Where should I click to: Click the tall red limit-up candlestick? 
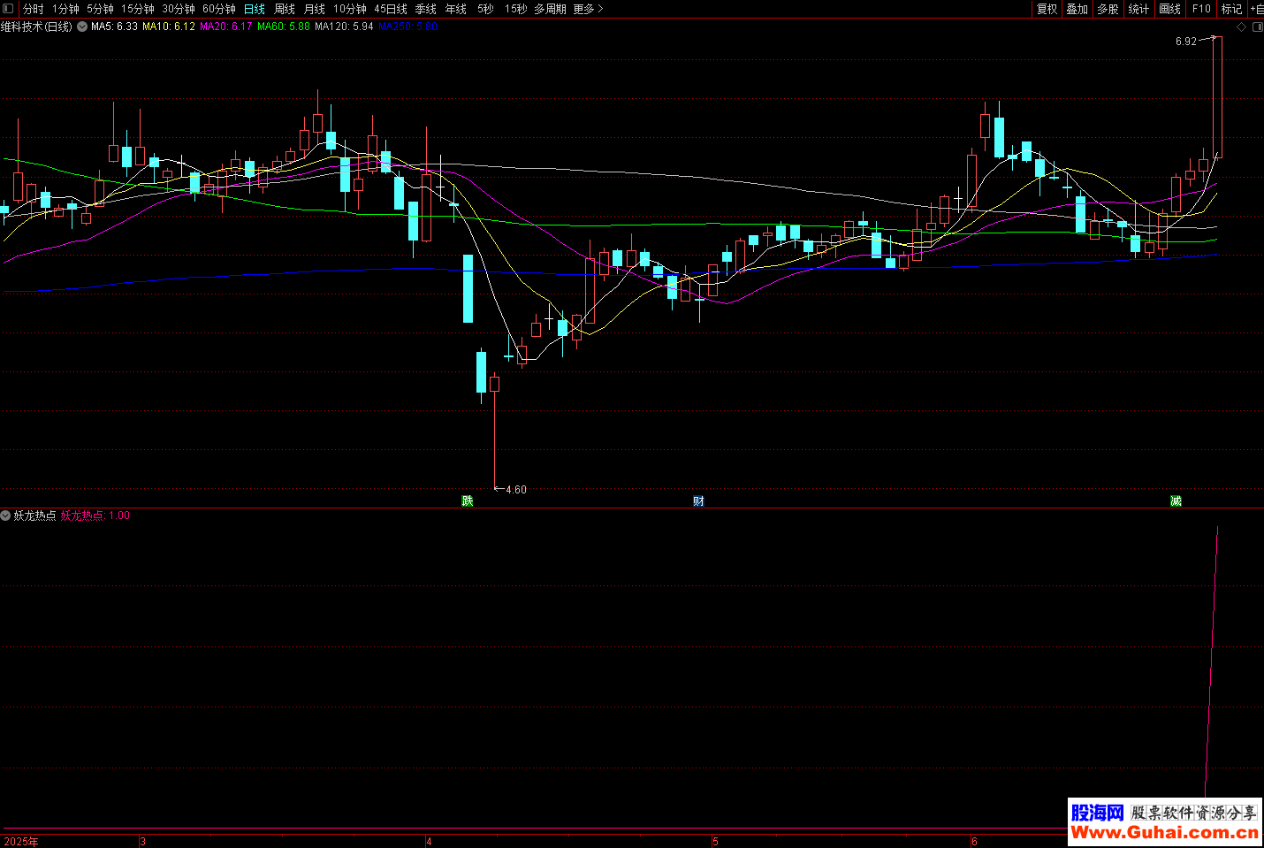pos(1217,97)
